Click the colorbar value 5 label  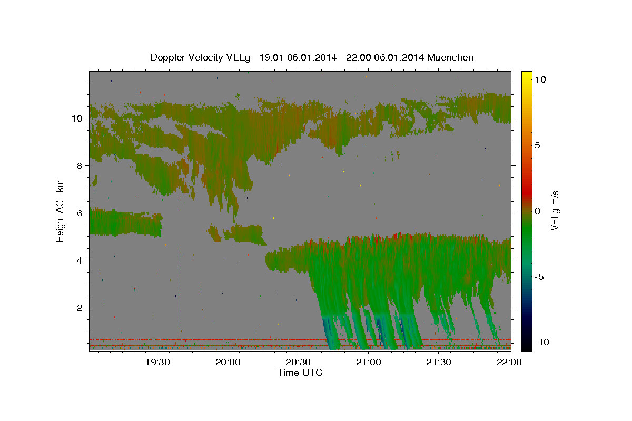click(537, 145)
